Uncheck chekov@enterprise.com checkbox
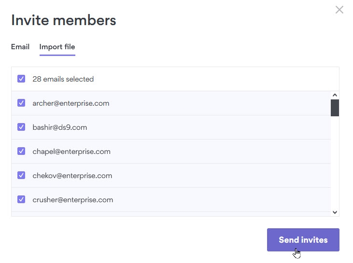Image resolution: width=353 pixels, height=263 pixels. (21, 175)
